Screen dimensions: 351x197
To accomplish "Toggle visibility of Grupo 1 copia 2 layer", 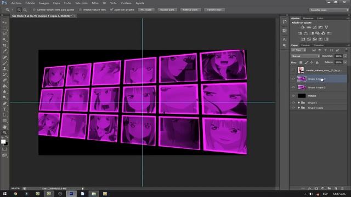I will tap(293, 88).
